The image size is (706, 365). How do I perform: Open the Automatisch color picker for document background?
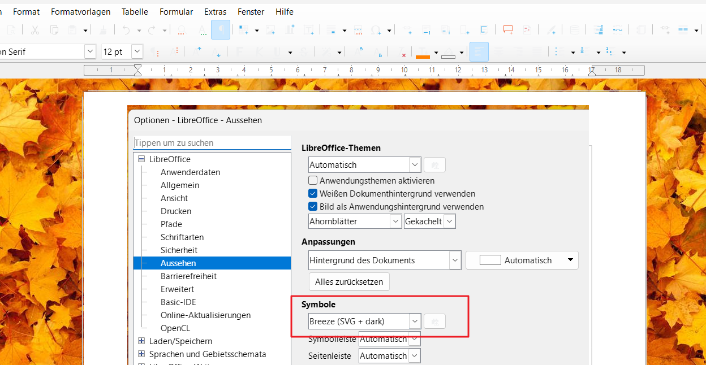pyautogui.click(x=522, y=260)
